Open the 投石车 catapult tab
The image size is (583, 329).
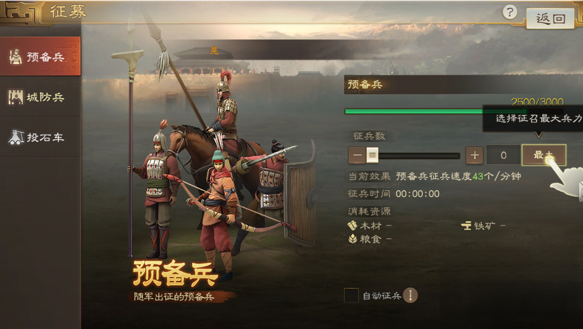click(x=40, y=137)
